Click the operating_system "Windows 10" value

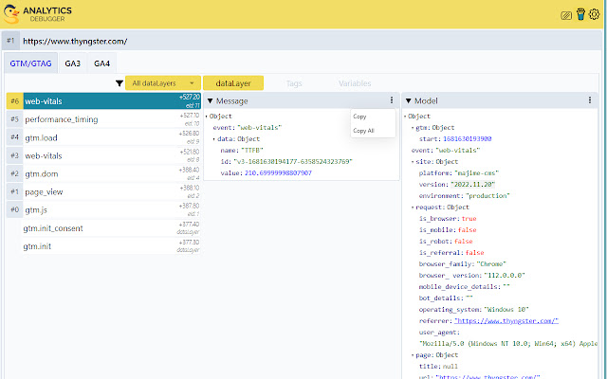point(506,310)
